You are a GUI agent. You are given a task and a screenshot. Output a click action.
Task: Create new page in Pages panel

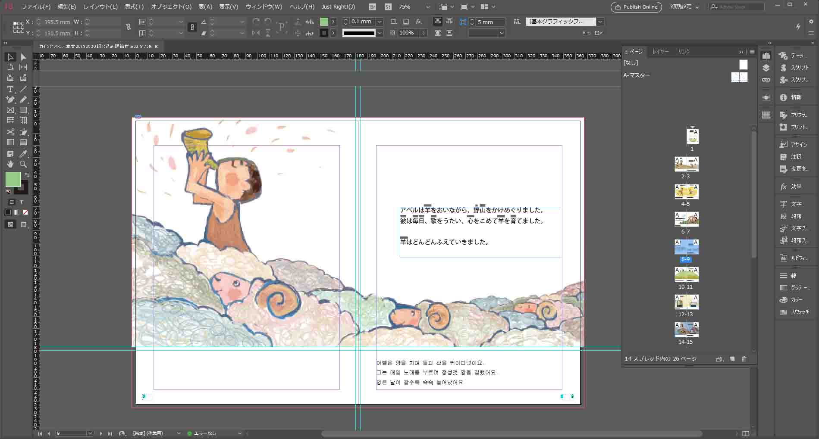(x=732, y=359)
